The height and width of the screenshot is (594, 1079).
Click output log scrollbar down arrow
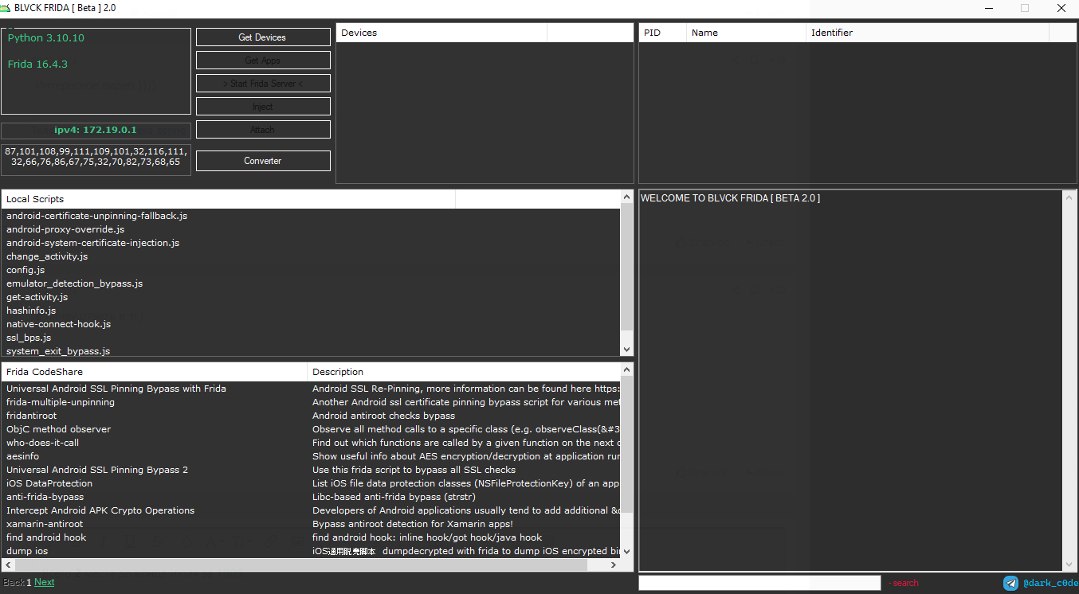[x=1069, y=564]
